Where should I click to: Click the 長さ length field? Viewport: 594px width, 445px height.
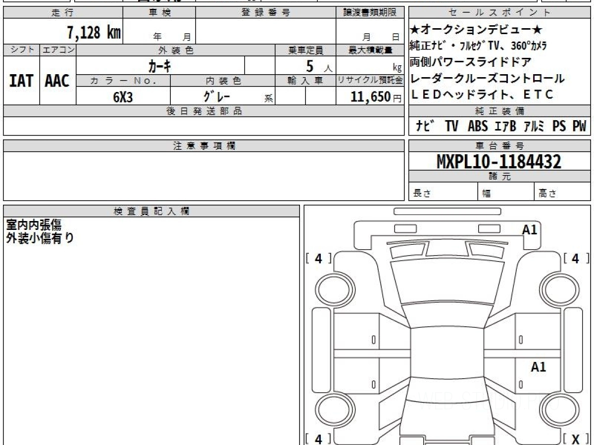pos(443,192)
